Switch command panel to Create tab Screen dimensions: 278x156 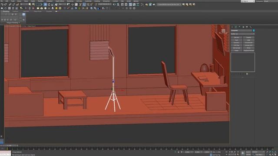coord(232,27)
